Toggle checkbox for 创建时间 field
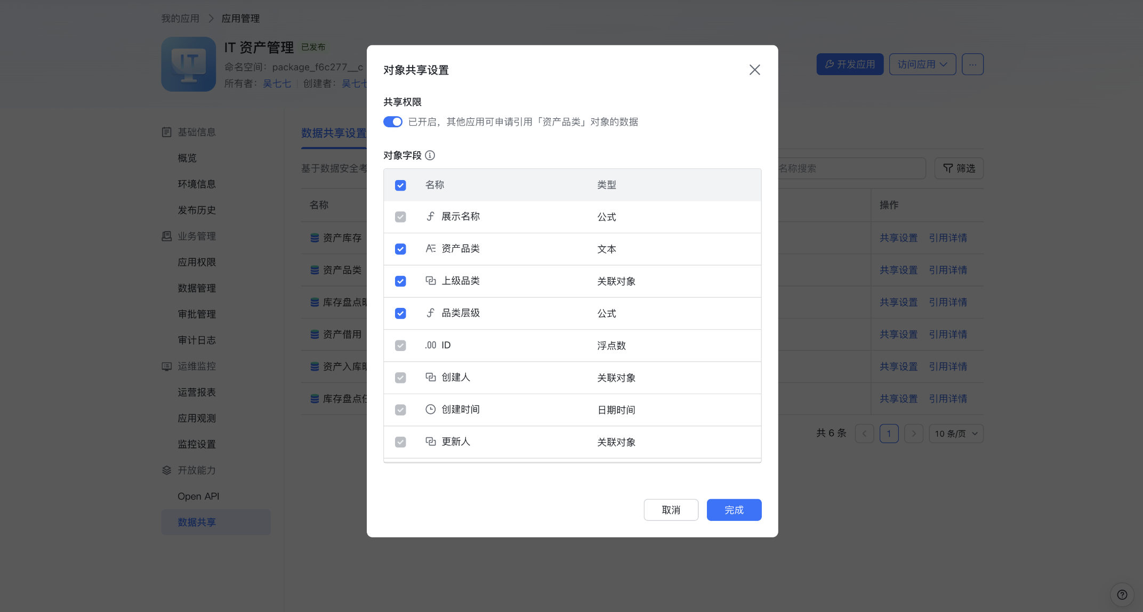This screenshot has height=612, width=1143. (x=400, y=410)
